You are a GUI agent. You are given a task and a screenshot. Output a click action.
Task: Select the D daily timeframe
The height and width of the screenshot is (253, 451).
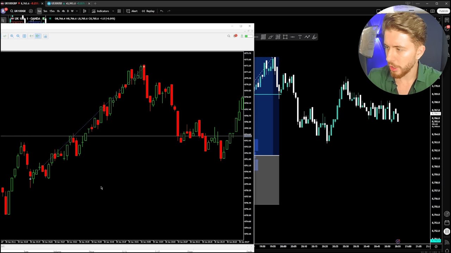(68, 11)
